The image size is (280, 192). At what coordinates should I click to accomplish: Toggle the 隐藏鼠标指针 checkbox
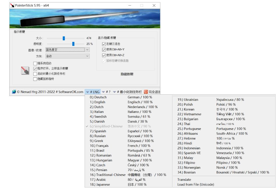(x=35, y=79)
